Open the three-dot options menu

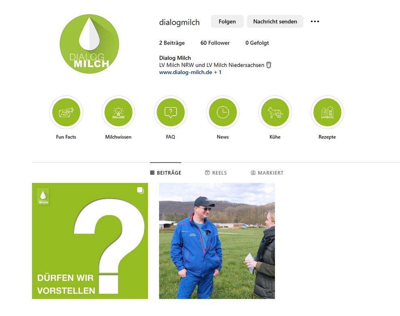point(315,21)
